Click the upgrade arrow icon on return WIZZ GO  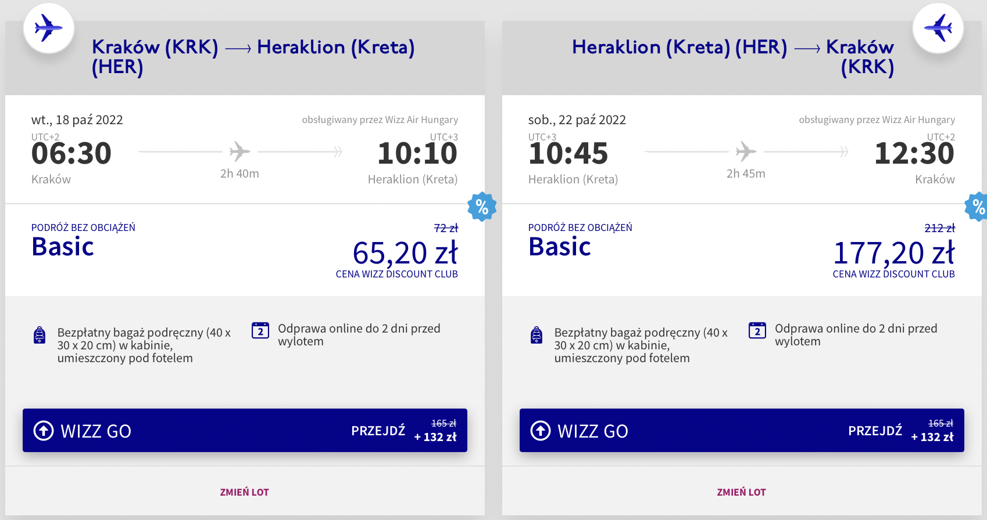tap(541, 431)
